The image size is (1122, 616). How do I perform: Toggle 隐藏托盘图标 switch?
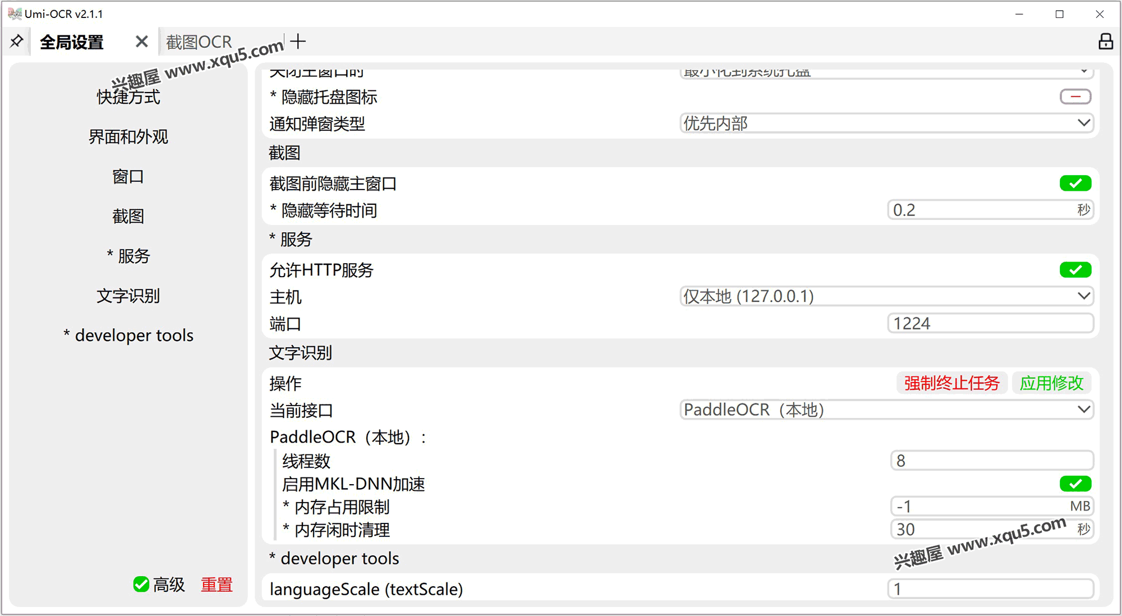(1075, 96)
